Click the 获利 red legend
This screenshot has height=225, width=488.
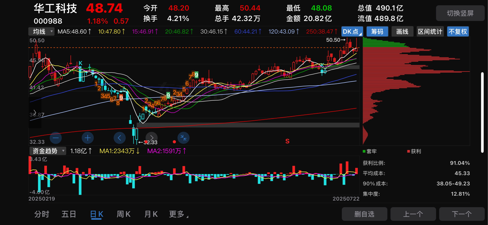coord(414,151)
